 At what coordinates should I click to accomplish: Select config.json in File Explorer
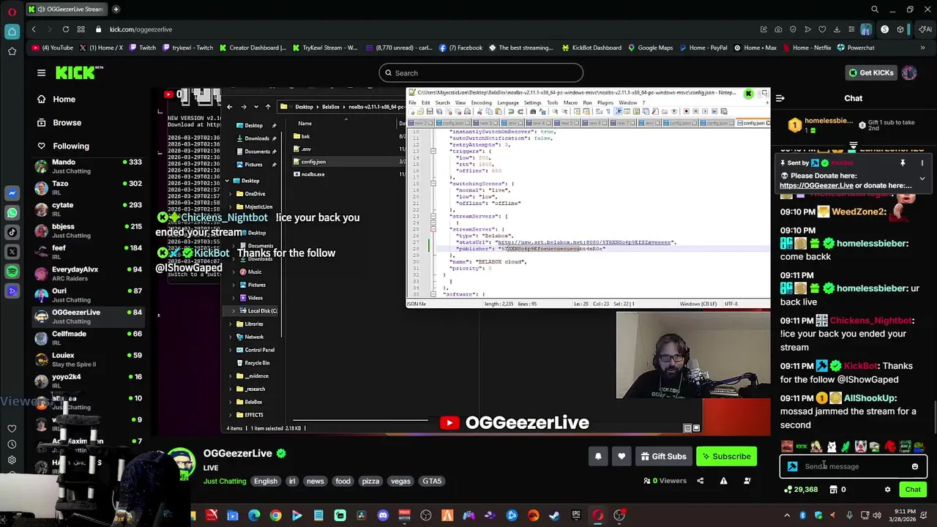click(313, 162)
